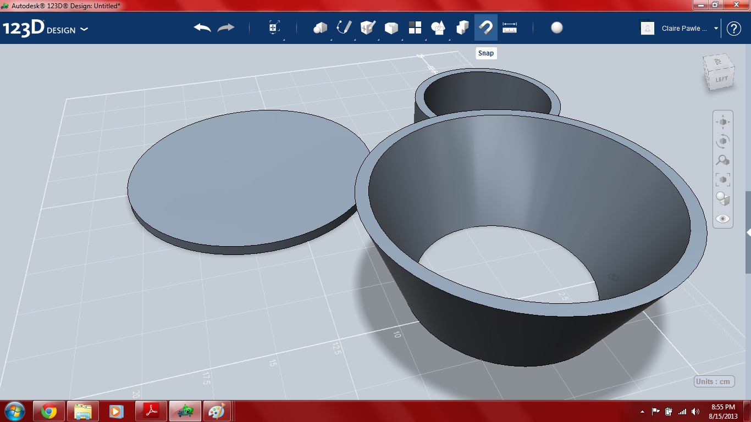Viewport: 751px width, 422px height.
Task: Open the Material sphere tool
Action: [557, 27]
